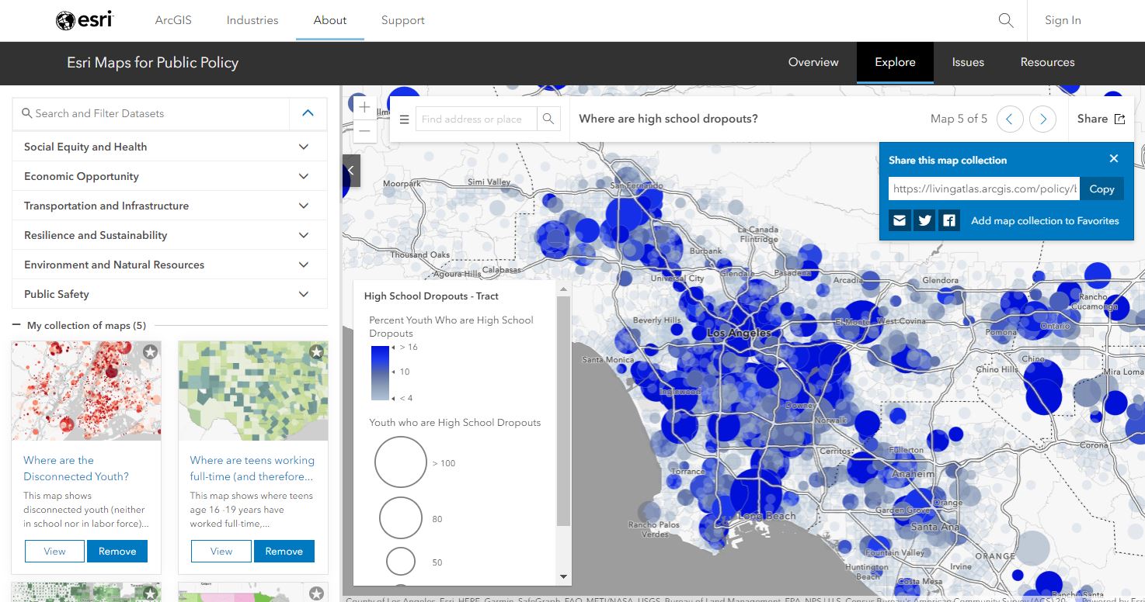The width and height of the screenshot is (1145, 602).
Task: Click the largest legend circle for over 100
Action: [x=401, y=462]
